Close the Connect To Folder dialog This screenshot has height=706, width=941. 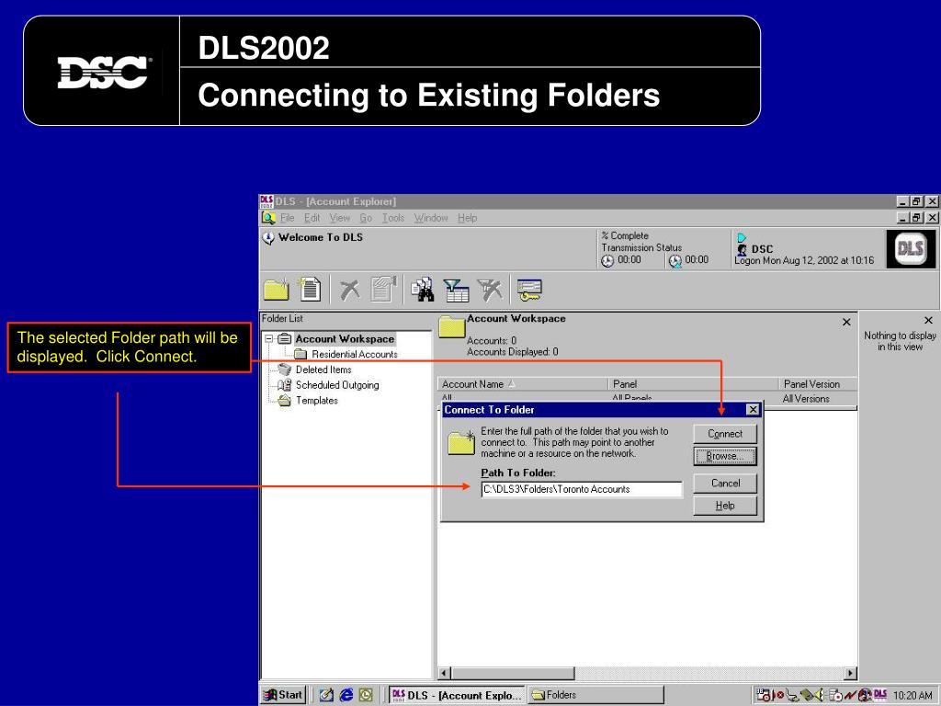pyautogui.click(x=753, y=410)
